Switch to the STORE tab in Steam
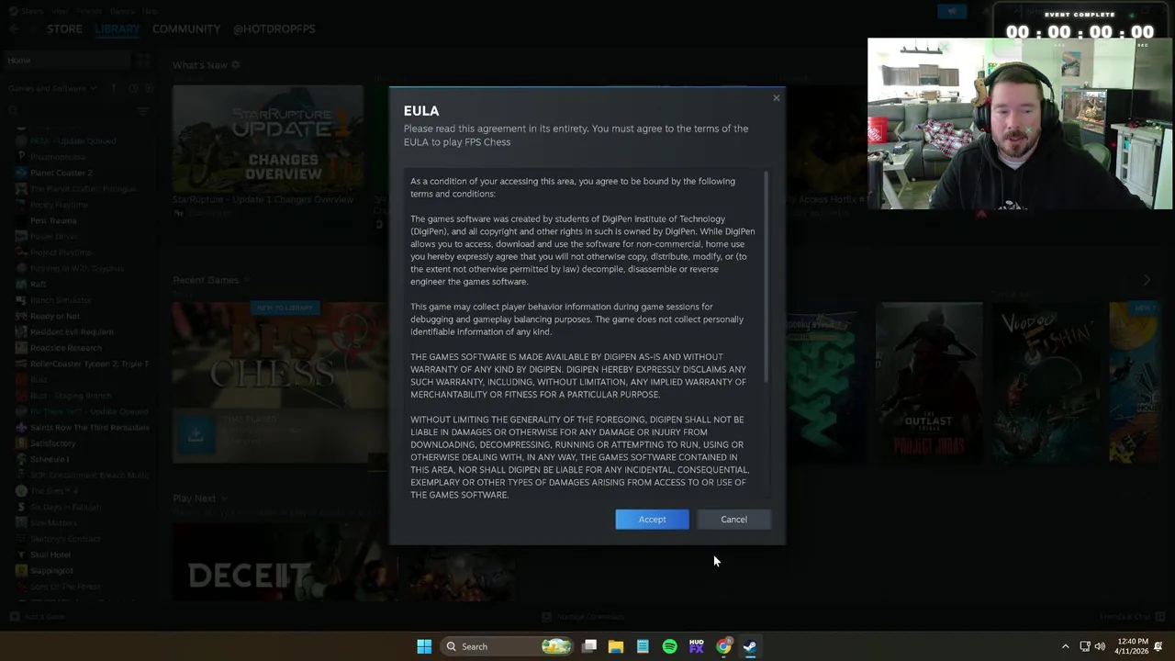Viewport: 1175px width, 661px height. [64, 28]
